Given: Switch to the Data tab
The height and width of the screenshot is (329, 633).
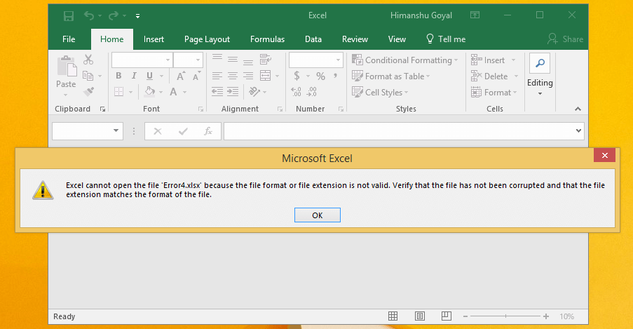Looking at the screenshot, I should point(313,39).
